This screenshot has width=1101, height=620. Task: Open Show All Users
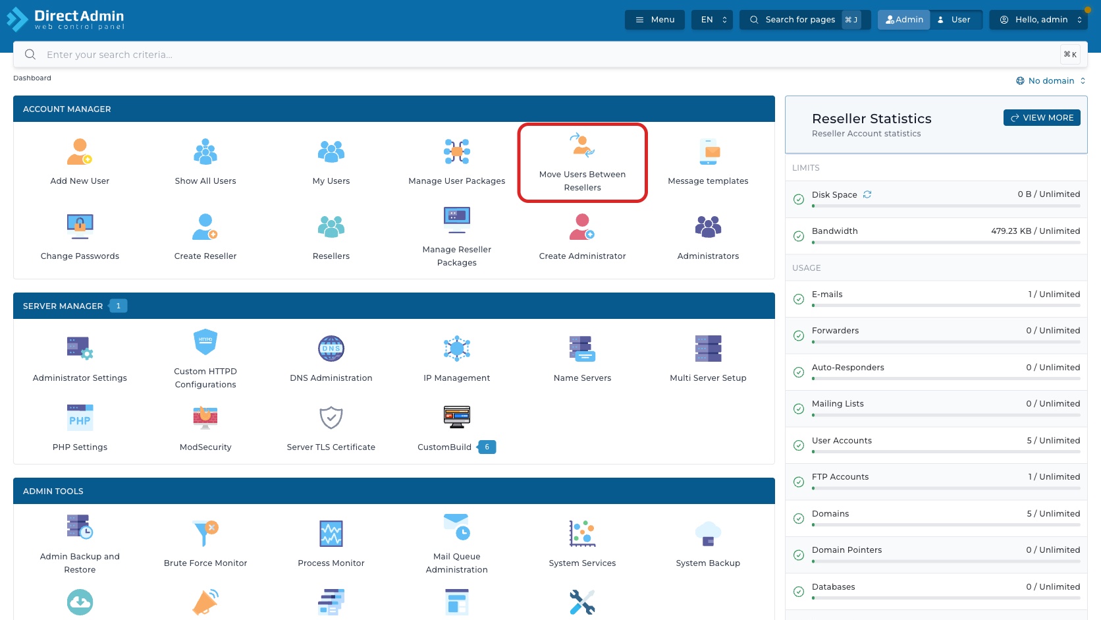pos(205,161)
